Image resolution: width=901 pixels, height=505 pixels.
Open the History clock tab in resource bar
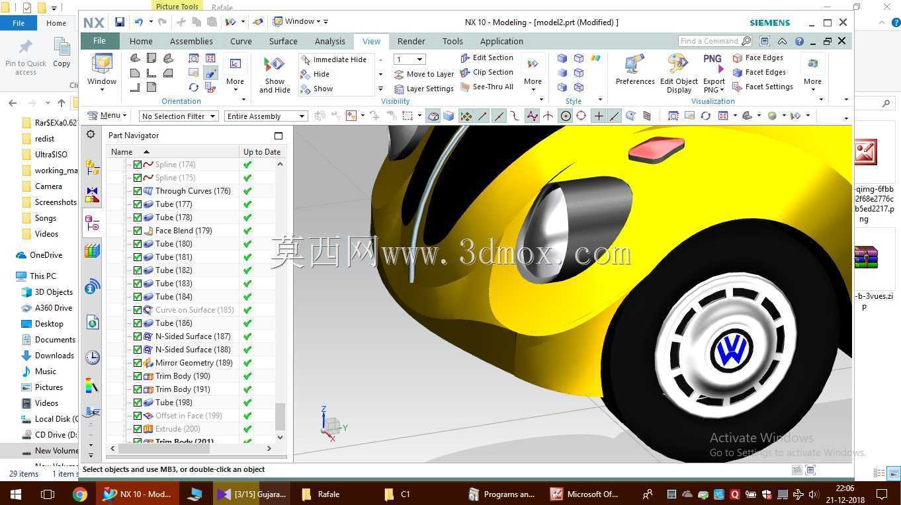point(93,357)
